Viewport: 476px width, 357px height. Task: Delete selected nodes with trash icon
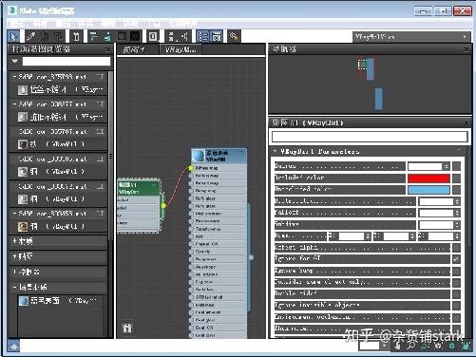pyautogui.click(x=76, y=36)
